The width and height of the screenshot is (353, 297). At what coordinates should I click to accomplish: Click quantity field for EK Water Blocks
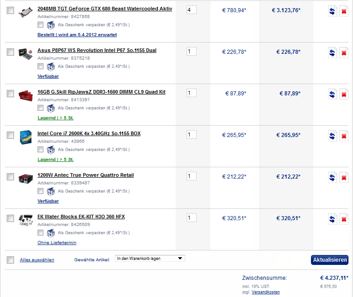pyautogui.click(x=192, y=218)
